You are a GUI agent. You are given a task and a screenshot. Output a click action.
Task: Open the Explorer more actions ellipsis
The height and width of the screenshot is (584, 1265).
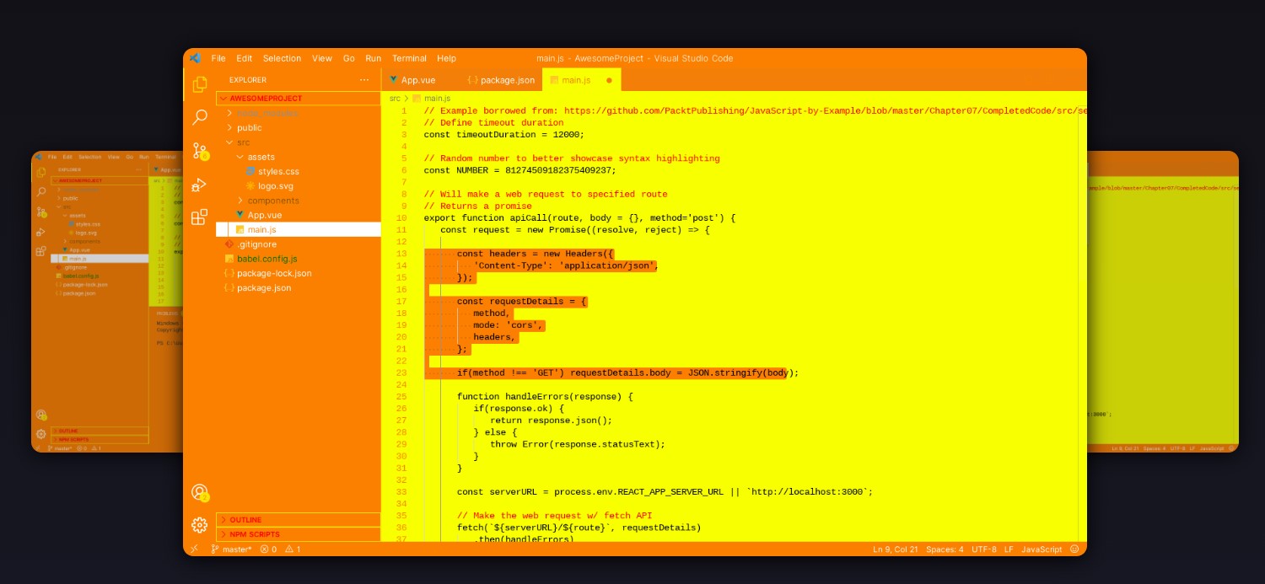[364, 80]
